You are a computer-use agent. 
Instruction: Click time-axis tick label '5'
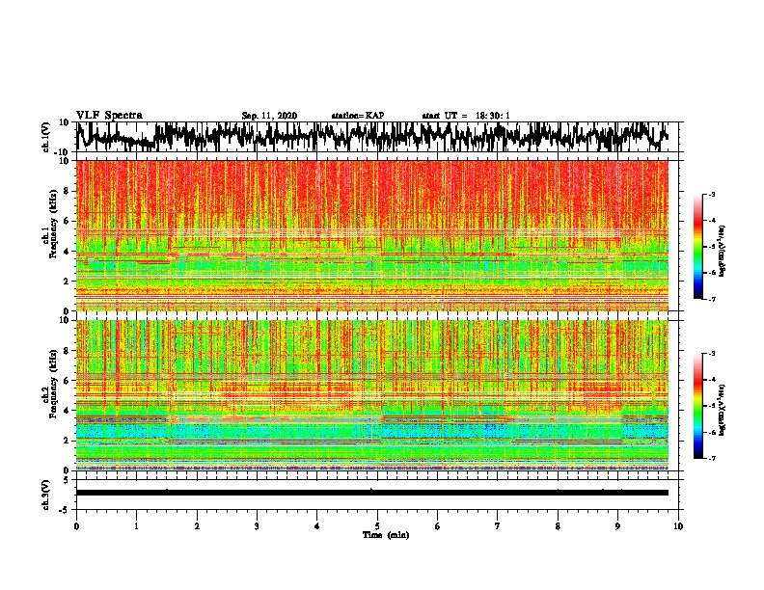click(x=377, y=526)
